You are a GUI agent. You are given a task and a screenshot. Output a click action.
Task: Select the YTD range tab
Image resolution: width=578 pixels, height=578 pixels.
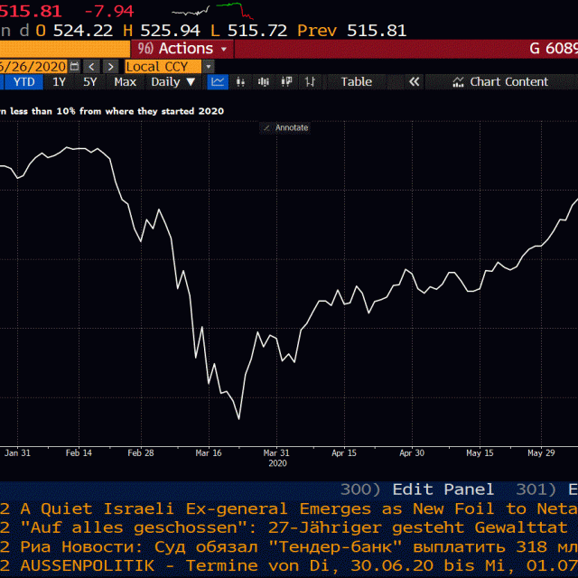24,82
